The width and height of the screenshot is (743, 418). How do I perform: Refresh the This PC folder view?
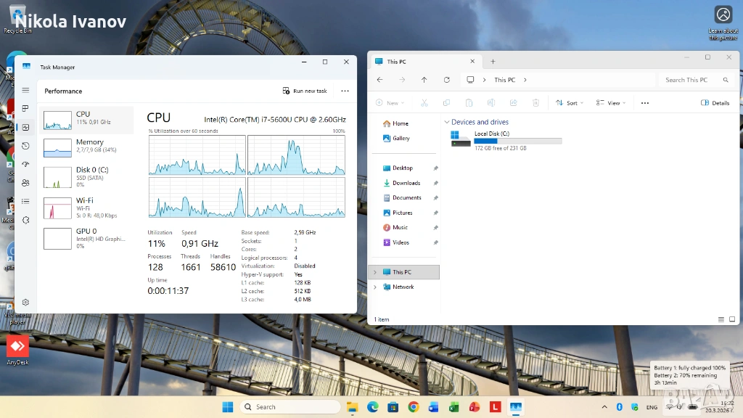point(446,80)
